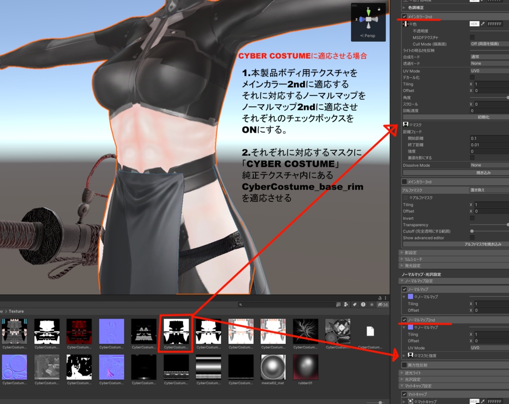509x404 pixels.
Task: Select the 色 texture slot thumbnail
Action: coord(406,24)
